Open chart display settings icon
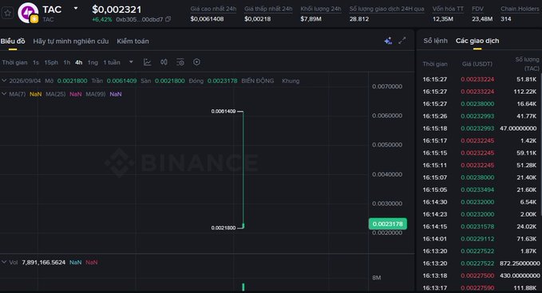542x293 pixels. pyautogui.click(x=180, y=62)
